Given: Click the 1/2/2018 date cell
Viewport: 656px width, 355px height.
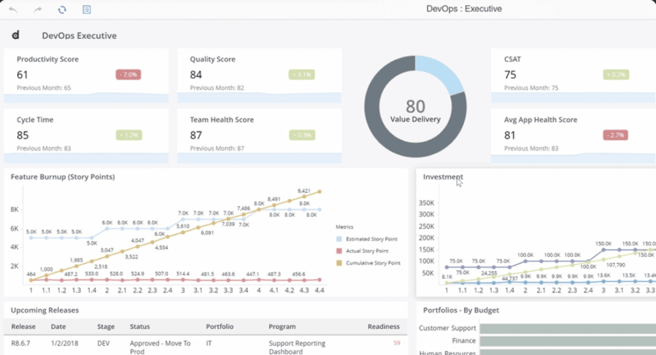Looking at the screenshot, I should 65,343.
